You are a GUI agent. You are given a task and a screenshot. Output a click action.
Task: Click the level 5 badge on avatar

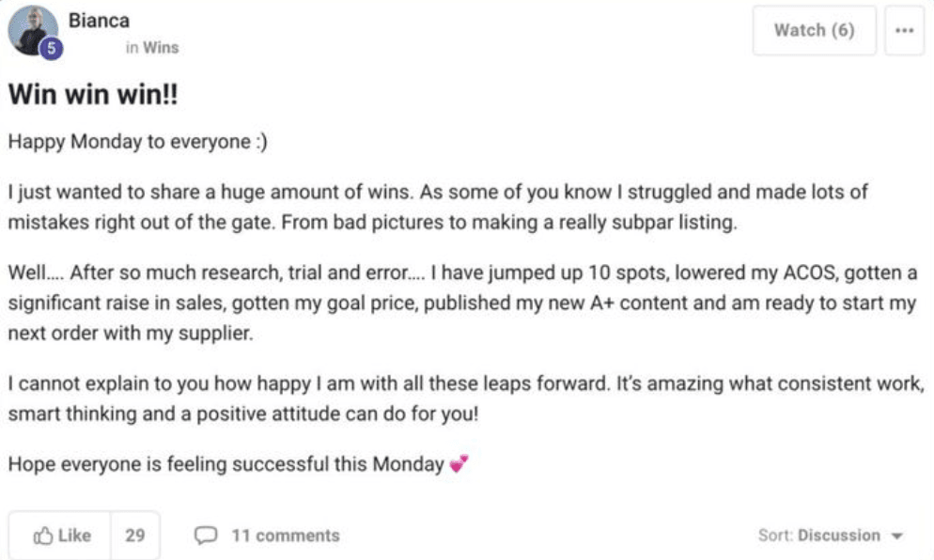(52, 48)
